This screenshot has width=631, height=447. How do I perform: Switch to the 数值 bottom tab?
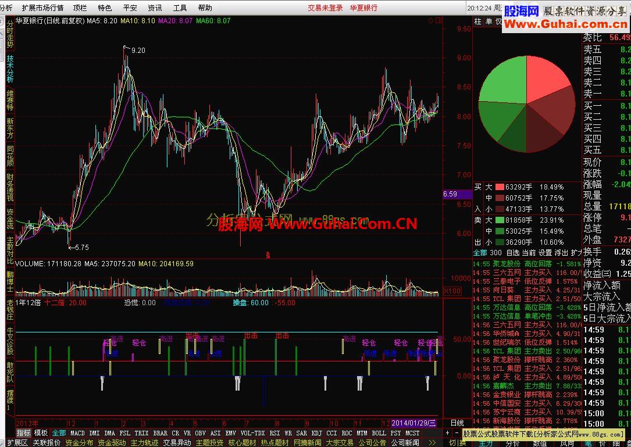tap(540, 442)
